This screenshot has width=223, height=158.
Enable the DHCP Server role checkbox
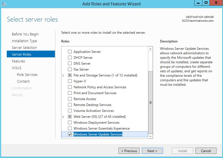coord(70,58)
